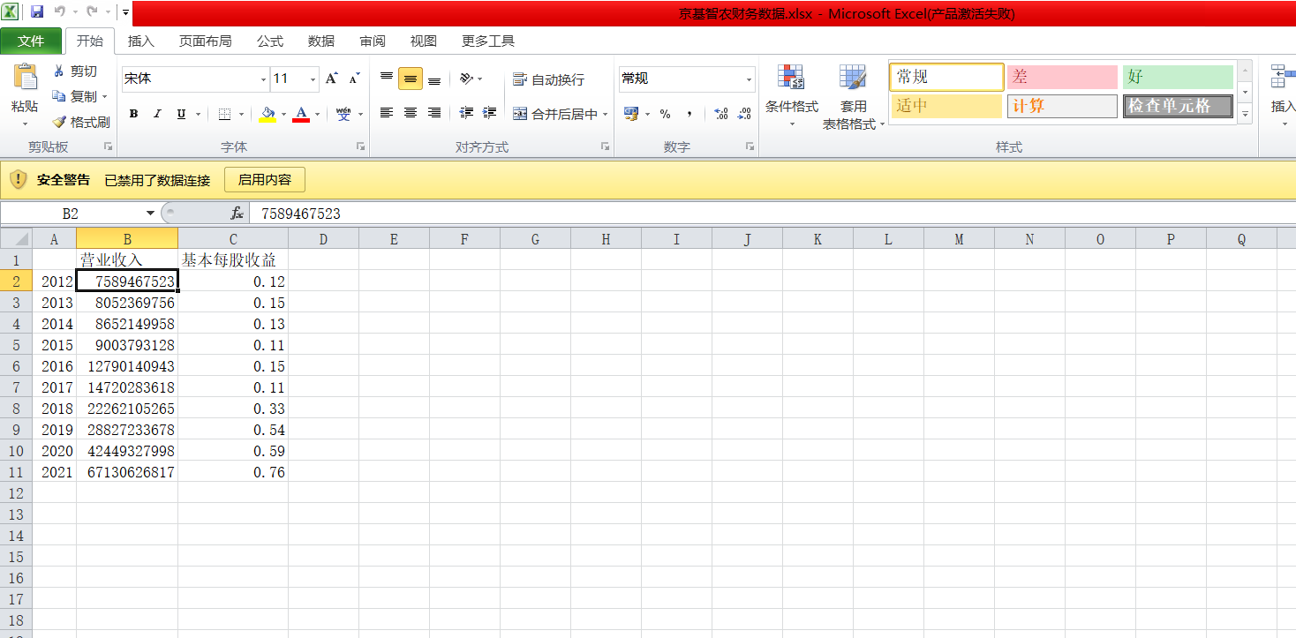Expand the paste options arrow
Image resolution: width=1296 pixels, height=638 pixels.
25,124
